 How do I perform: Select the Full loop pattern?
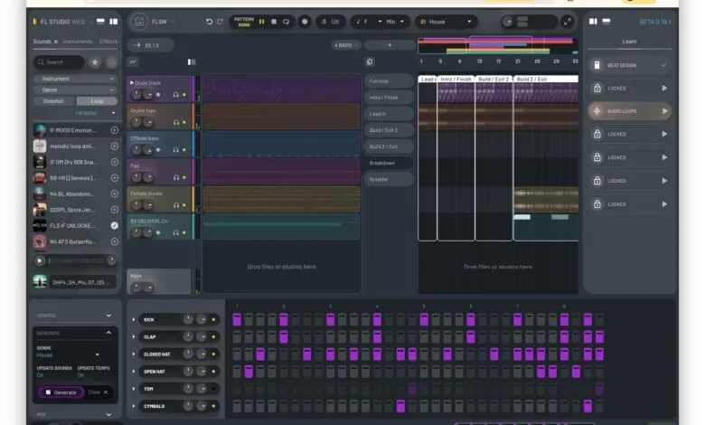coord(389,81)
